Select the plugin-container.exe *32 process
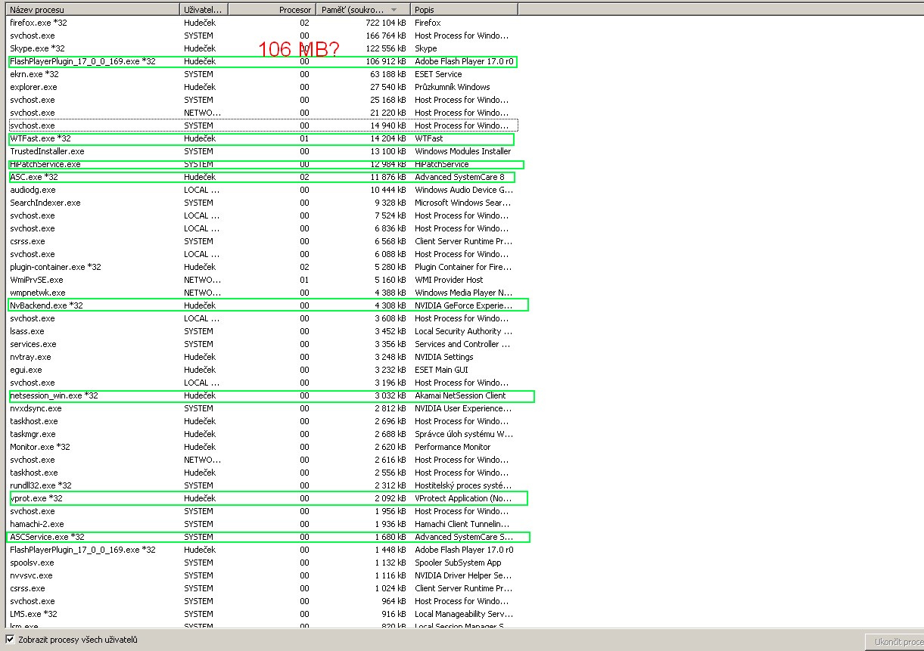Screen dimensions: 924x651 point(263,267)
